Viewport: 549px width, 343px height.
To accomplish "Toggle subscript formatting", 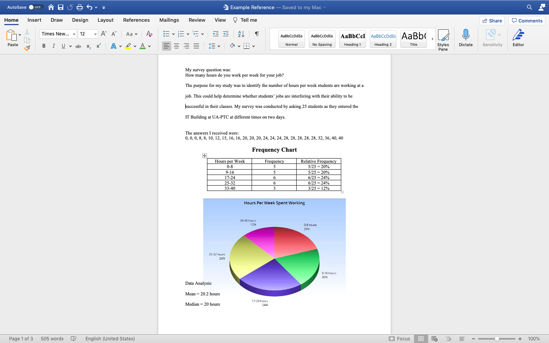I will pyautogui.click(x=88, y=46).
